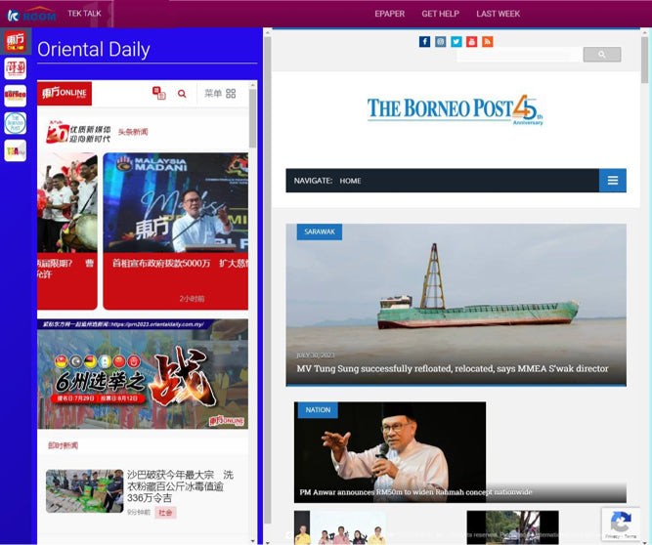
Task: Click the RSS feed icon
Action: (x=487, y=42)
